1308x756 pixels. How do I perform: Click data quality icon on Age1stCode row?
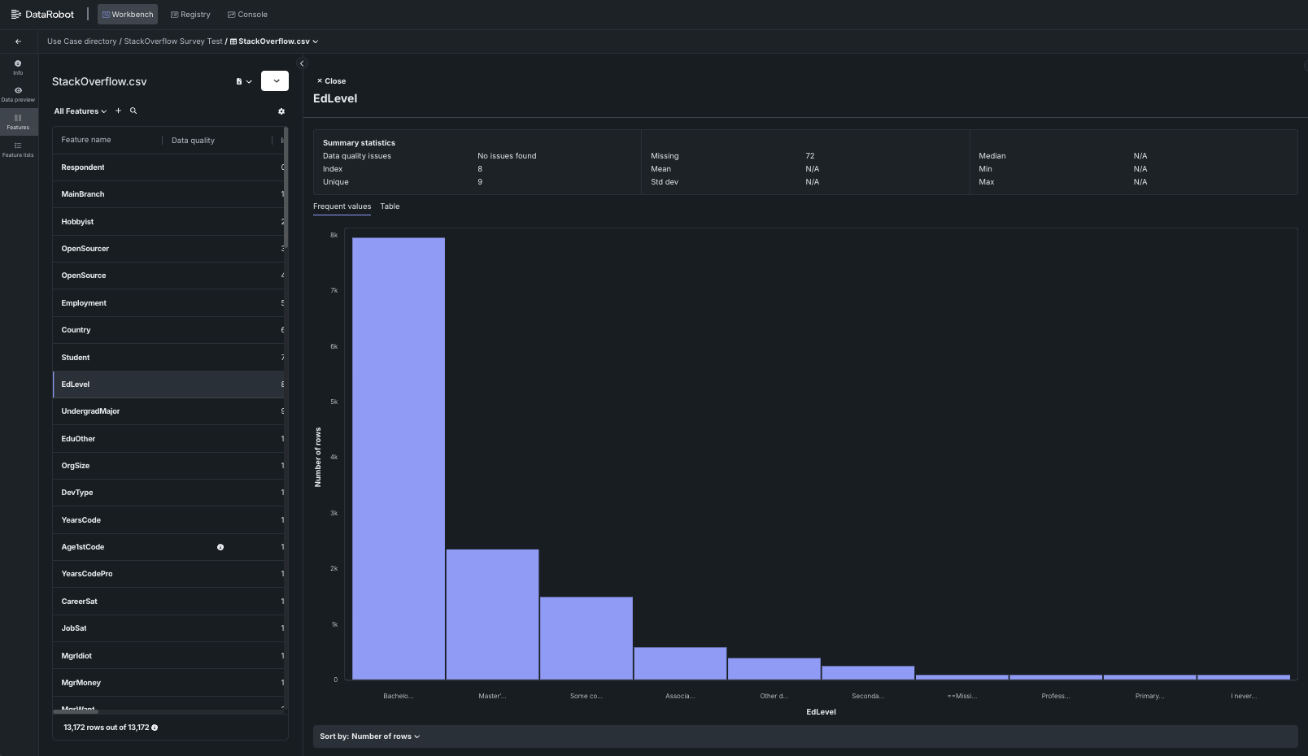pyautogui.click(x=220, y=547)
